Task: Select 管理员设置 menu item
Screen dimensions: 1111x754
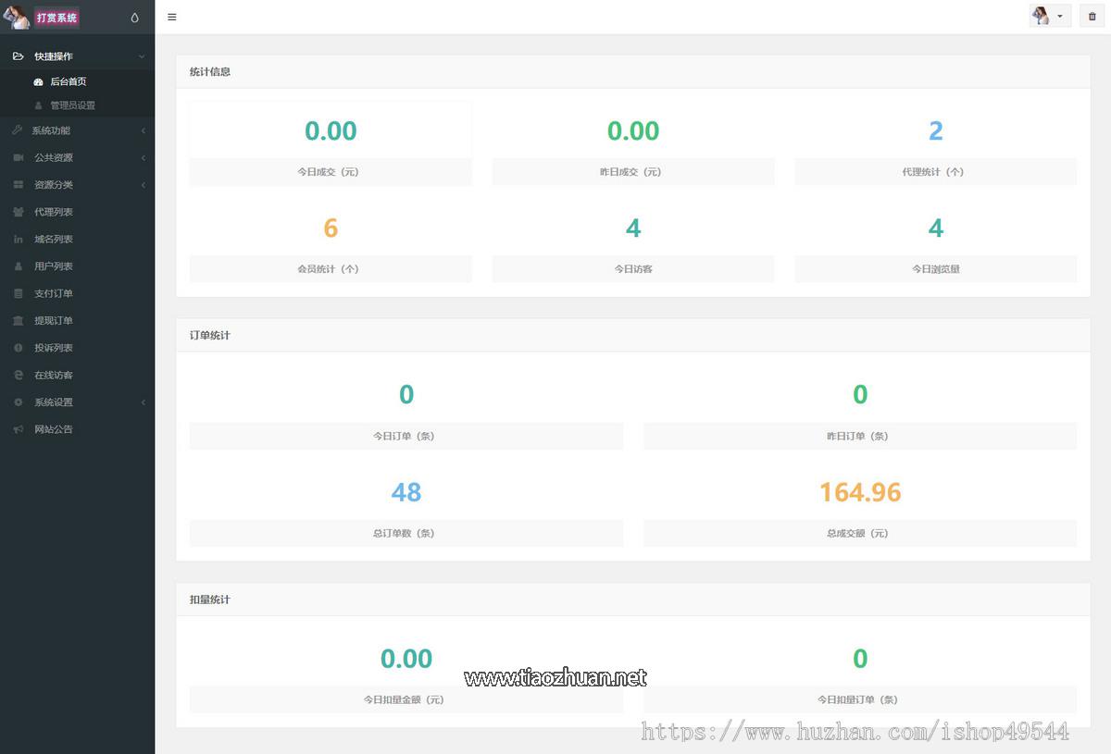Action: [72, 105]
